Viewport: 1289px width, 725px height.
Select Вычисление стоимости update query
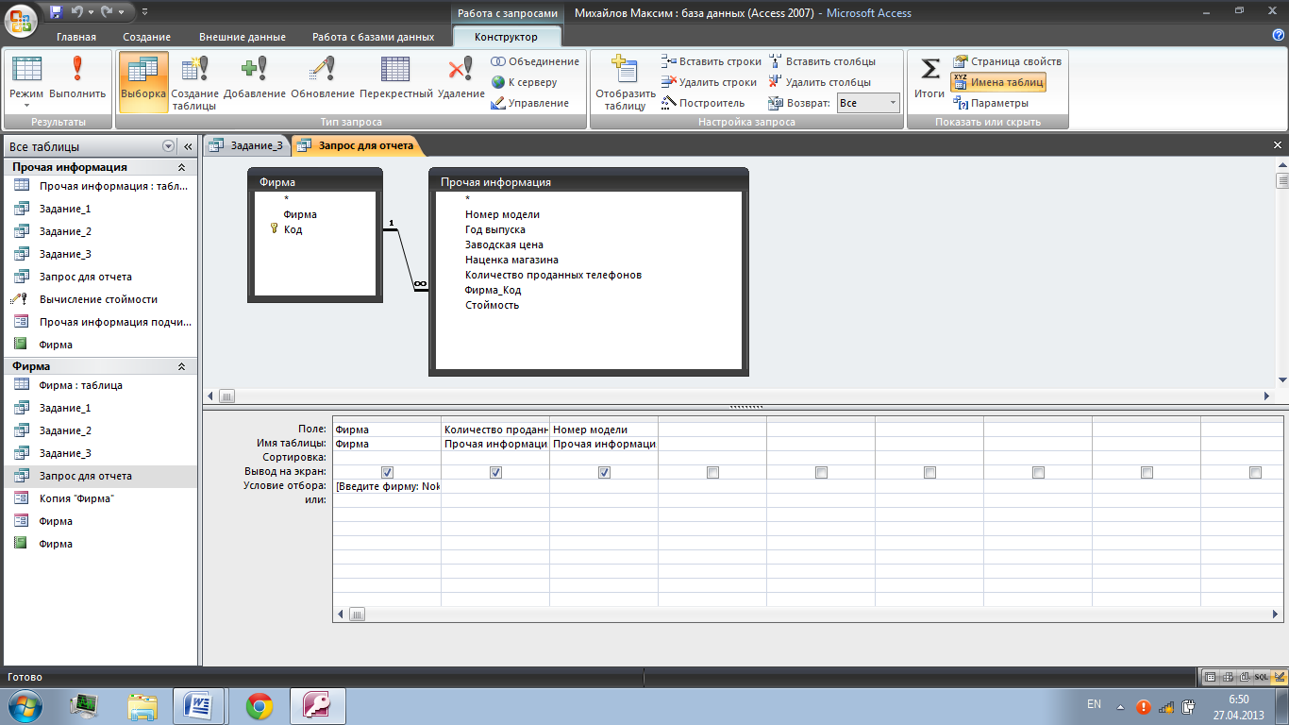click(99, 299)
